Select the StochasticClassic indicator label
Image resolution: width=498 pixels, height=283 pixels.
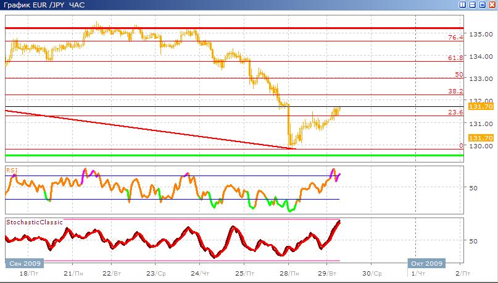point(34,221)
